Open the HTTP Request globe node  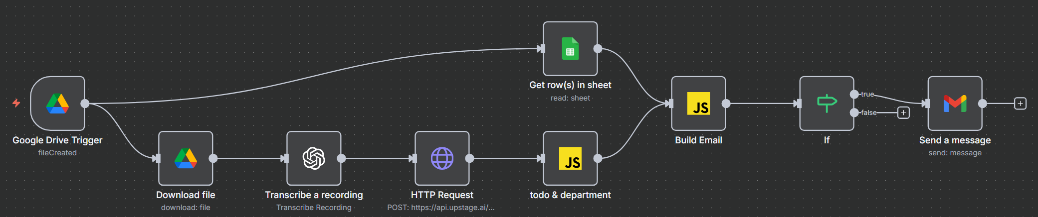(442, 158)
